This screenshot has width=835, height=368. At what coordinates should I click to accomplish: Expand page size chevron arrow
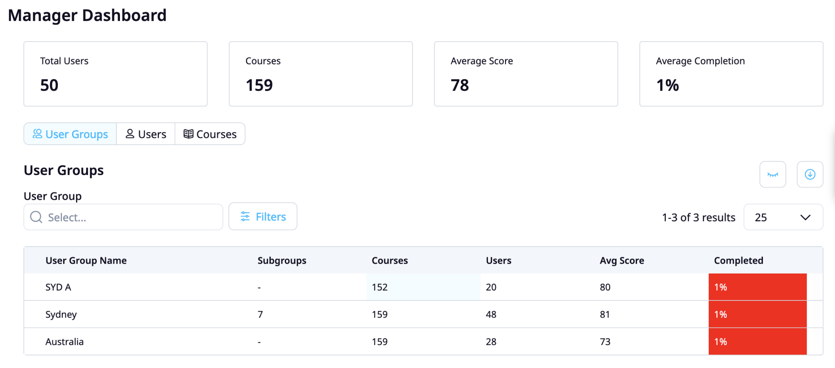[805, 218]
